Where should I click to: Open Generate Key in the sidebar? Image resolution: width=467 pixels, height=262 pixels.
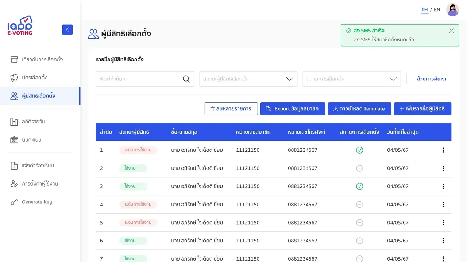tap(40, 202)
